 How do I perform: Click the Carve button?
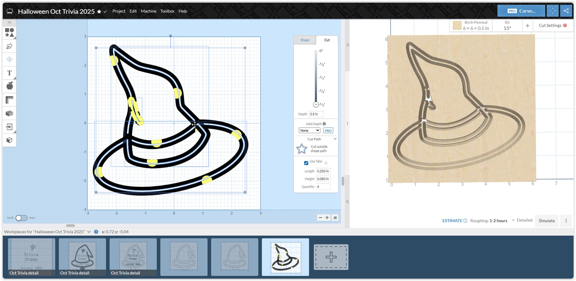pyautogui.click(x=521, y=11)
